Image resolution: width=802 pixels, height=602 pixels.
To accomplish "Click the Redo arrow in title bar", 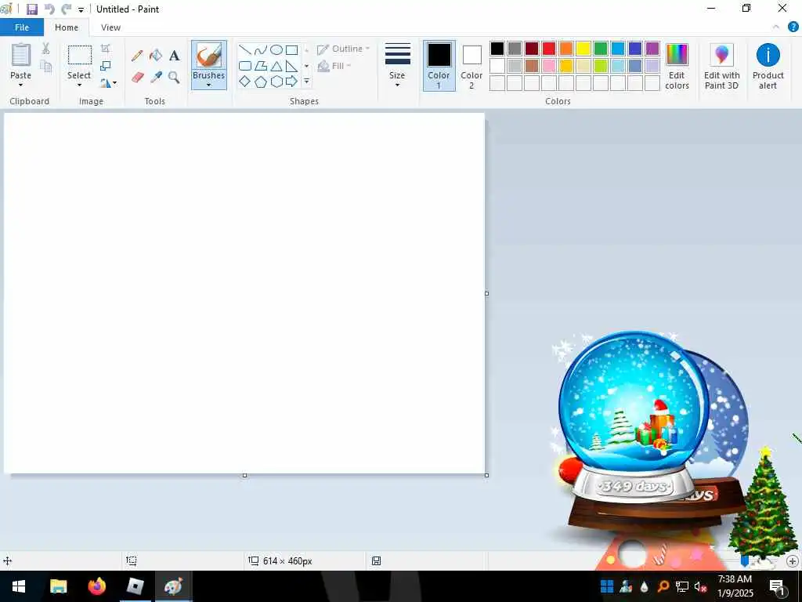I will [x=66, y=9].
